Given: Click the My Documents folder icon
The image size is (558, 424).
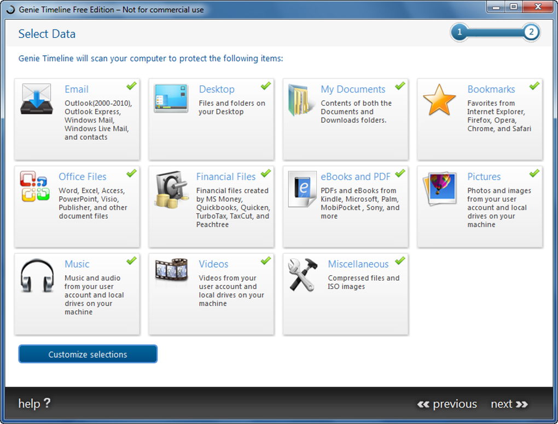Looking at the screenshot, I should click(301, 100).
